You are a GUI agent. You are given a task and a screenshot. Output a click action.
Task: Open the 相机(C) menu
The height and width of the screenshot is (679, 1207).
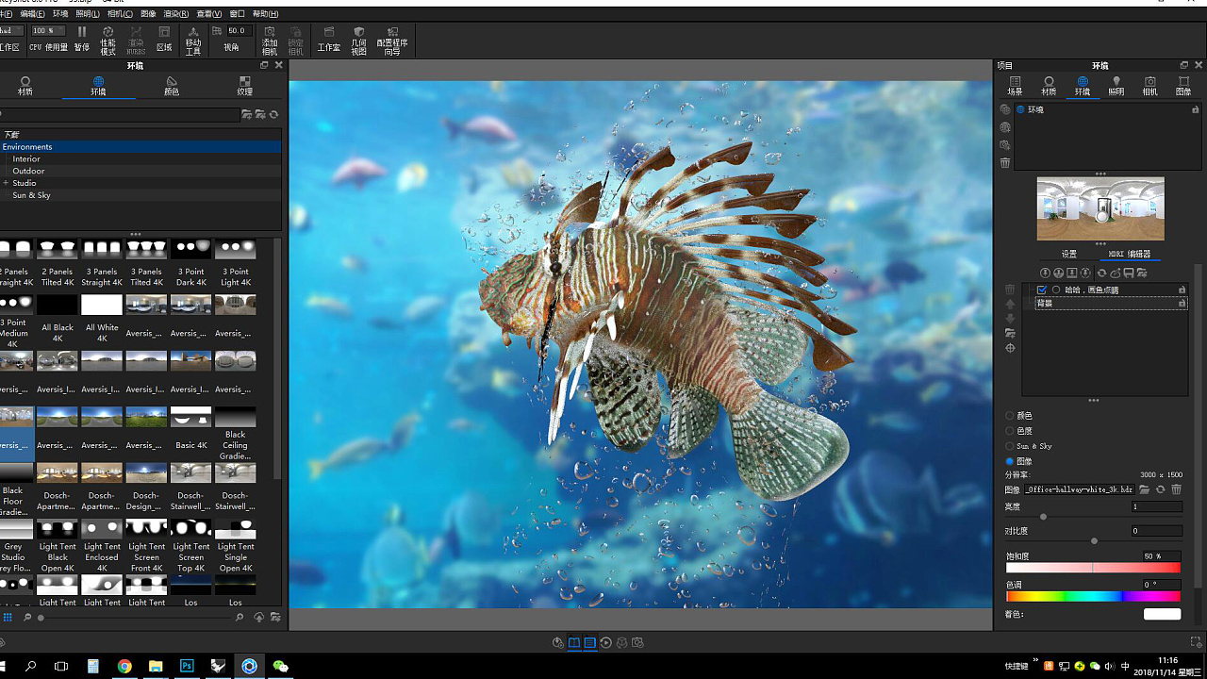(x=119, y=13)
